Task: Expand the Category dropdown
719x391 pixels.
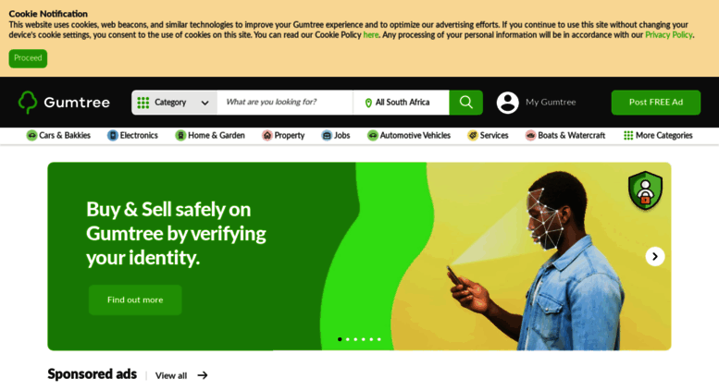Action: 174,102
